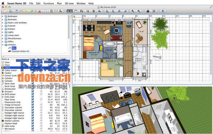Expand the Living room catalog folder
The width and height of the screenshot is (213, 134).
(x=2, y=35)
